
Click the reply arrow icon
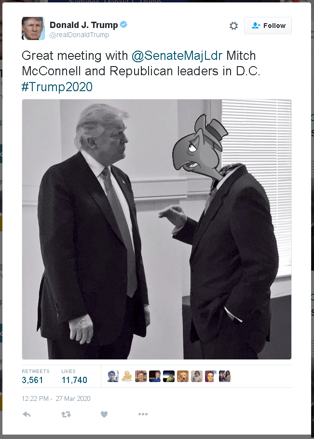pyautogui.click(x=27, y=414)
